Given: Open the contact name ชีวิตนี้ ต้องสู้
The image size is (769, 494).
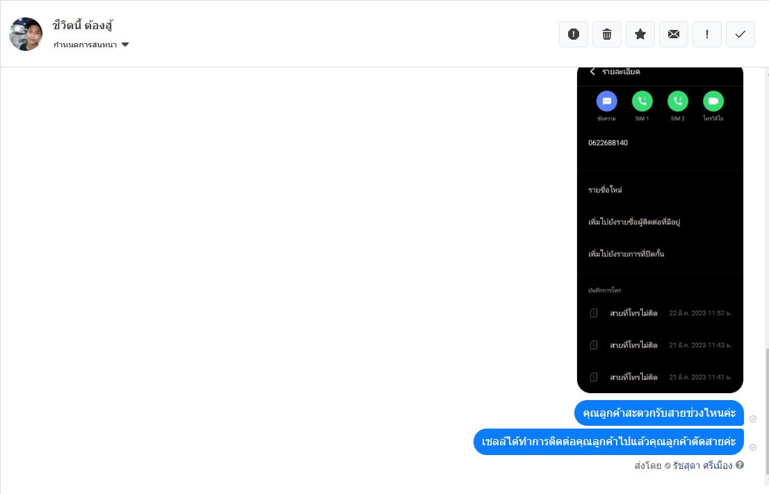Looking at the screenshot, I should (x=83, y=25).
